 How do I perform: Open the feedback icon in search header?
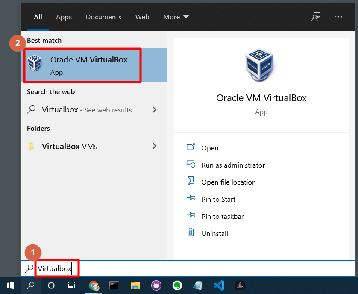316,17
